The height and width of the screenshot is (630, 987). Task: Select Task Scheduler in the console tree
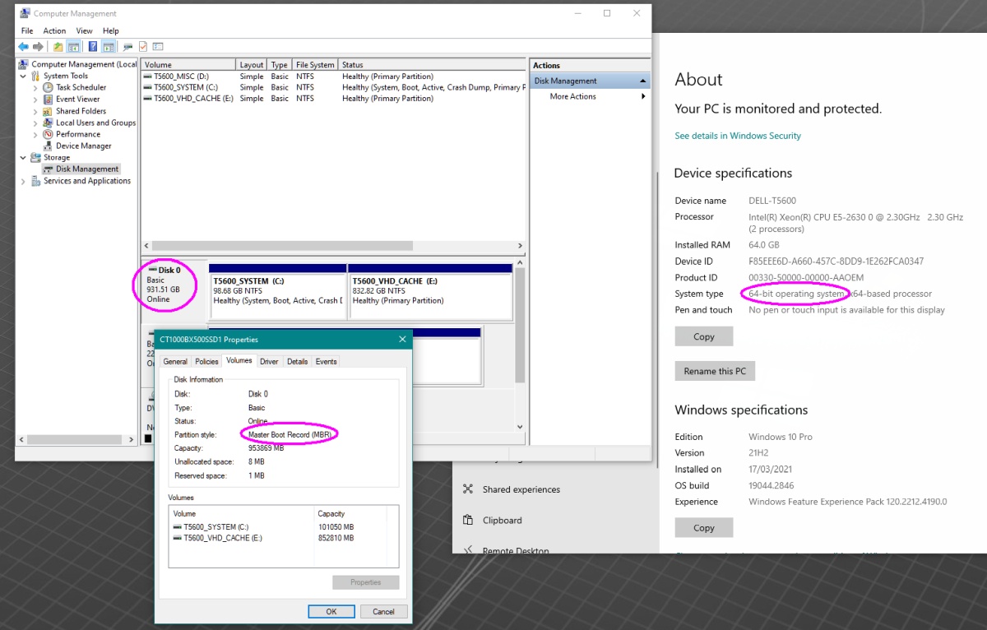[81, 87]
